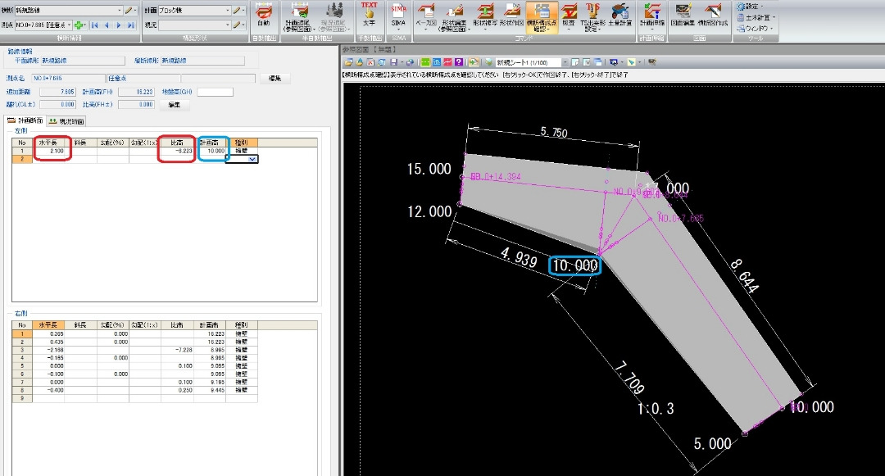This screenshot has width=885, height=476.
Task: Open the empty 現況 dropdown
Action: [228, 25]
